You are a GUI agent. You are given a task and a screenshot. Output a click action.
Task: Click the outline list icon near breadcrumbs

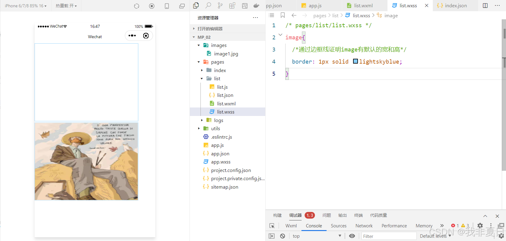[x=271, y=15]
